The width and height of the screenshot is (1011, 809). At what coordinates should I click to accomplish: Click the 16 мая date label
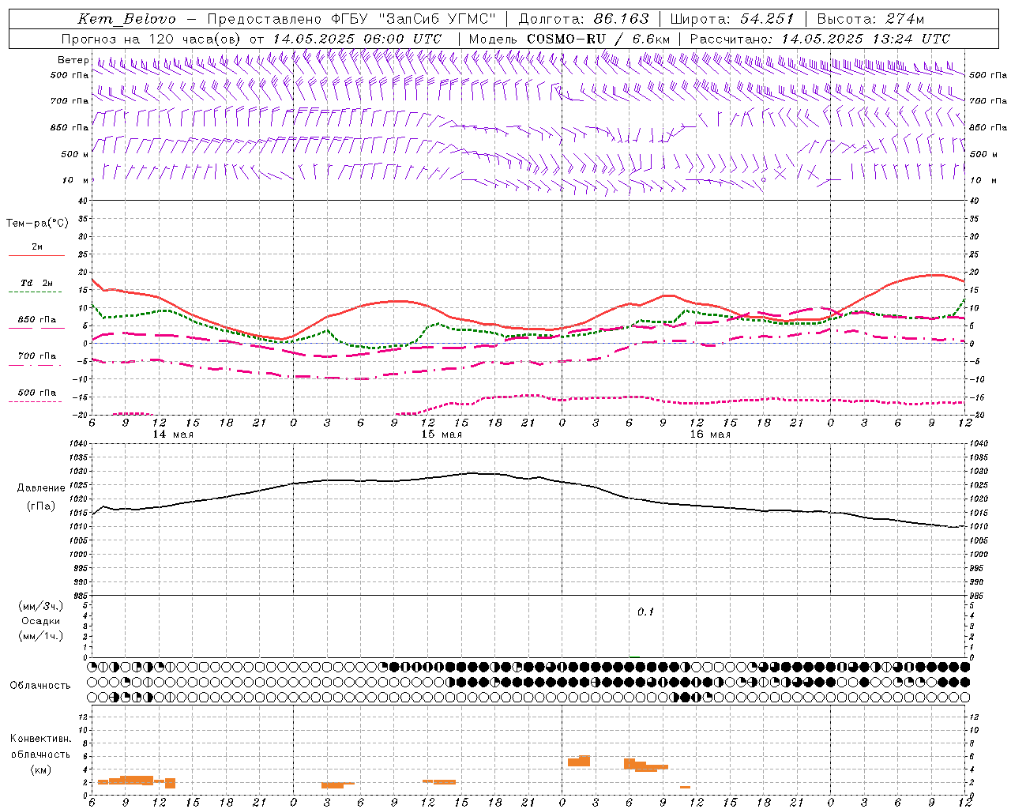point(710,435)
